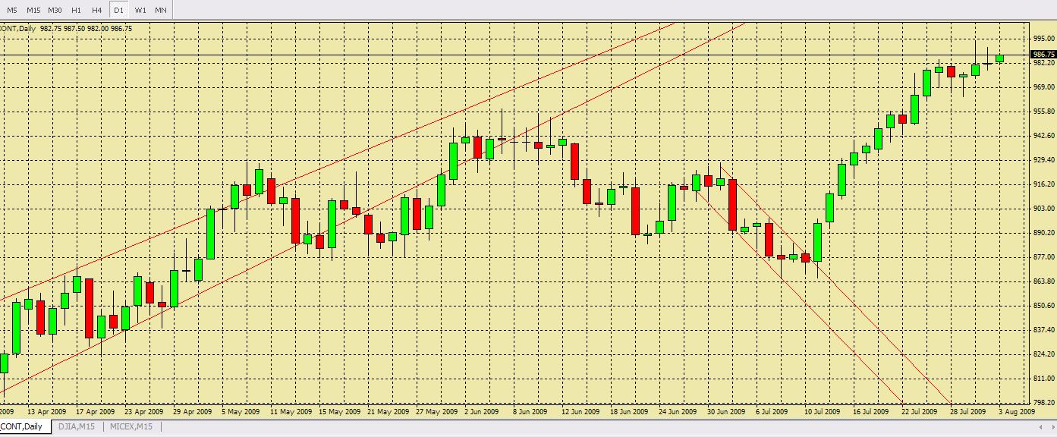Switch to the MICEX,M15 chart tab
Image resolution: width=1057 pixels, height=437 pixels.
[131, 427]
